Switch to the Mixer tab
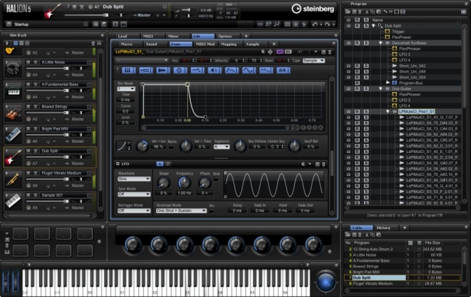The image size is (471, 297). 172,36
